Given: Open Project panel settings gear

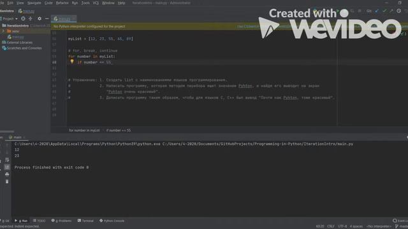Looking at the screenshot, I should click(x=40, y=18).
